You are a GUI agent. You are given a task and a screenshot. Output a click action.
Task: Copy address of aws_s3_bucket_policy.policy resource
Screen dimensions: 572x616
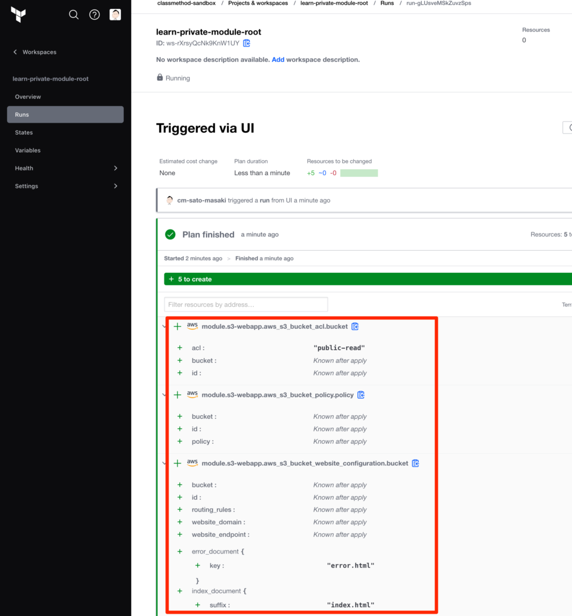361,395
